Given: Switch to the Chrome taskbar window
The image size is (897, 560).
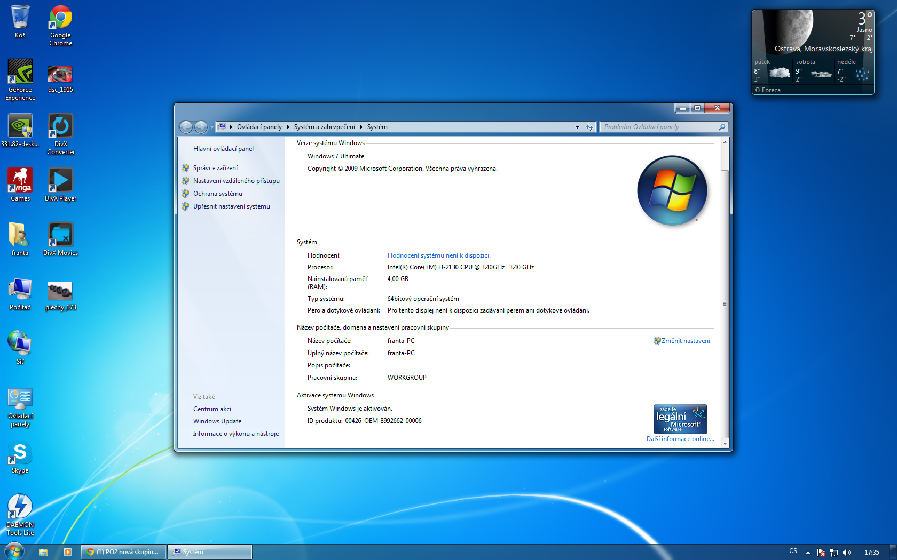Looking at the screenshot, I should pyautogui.click(x=124, y=552).
